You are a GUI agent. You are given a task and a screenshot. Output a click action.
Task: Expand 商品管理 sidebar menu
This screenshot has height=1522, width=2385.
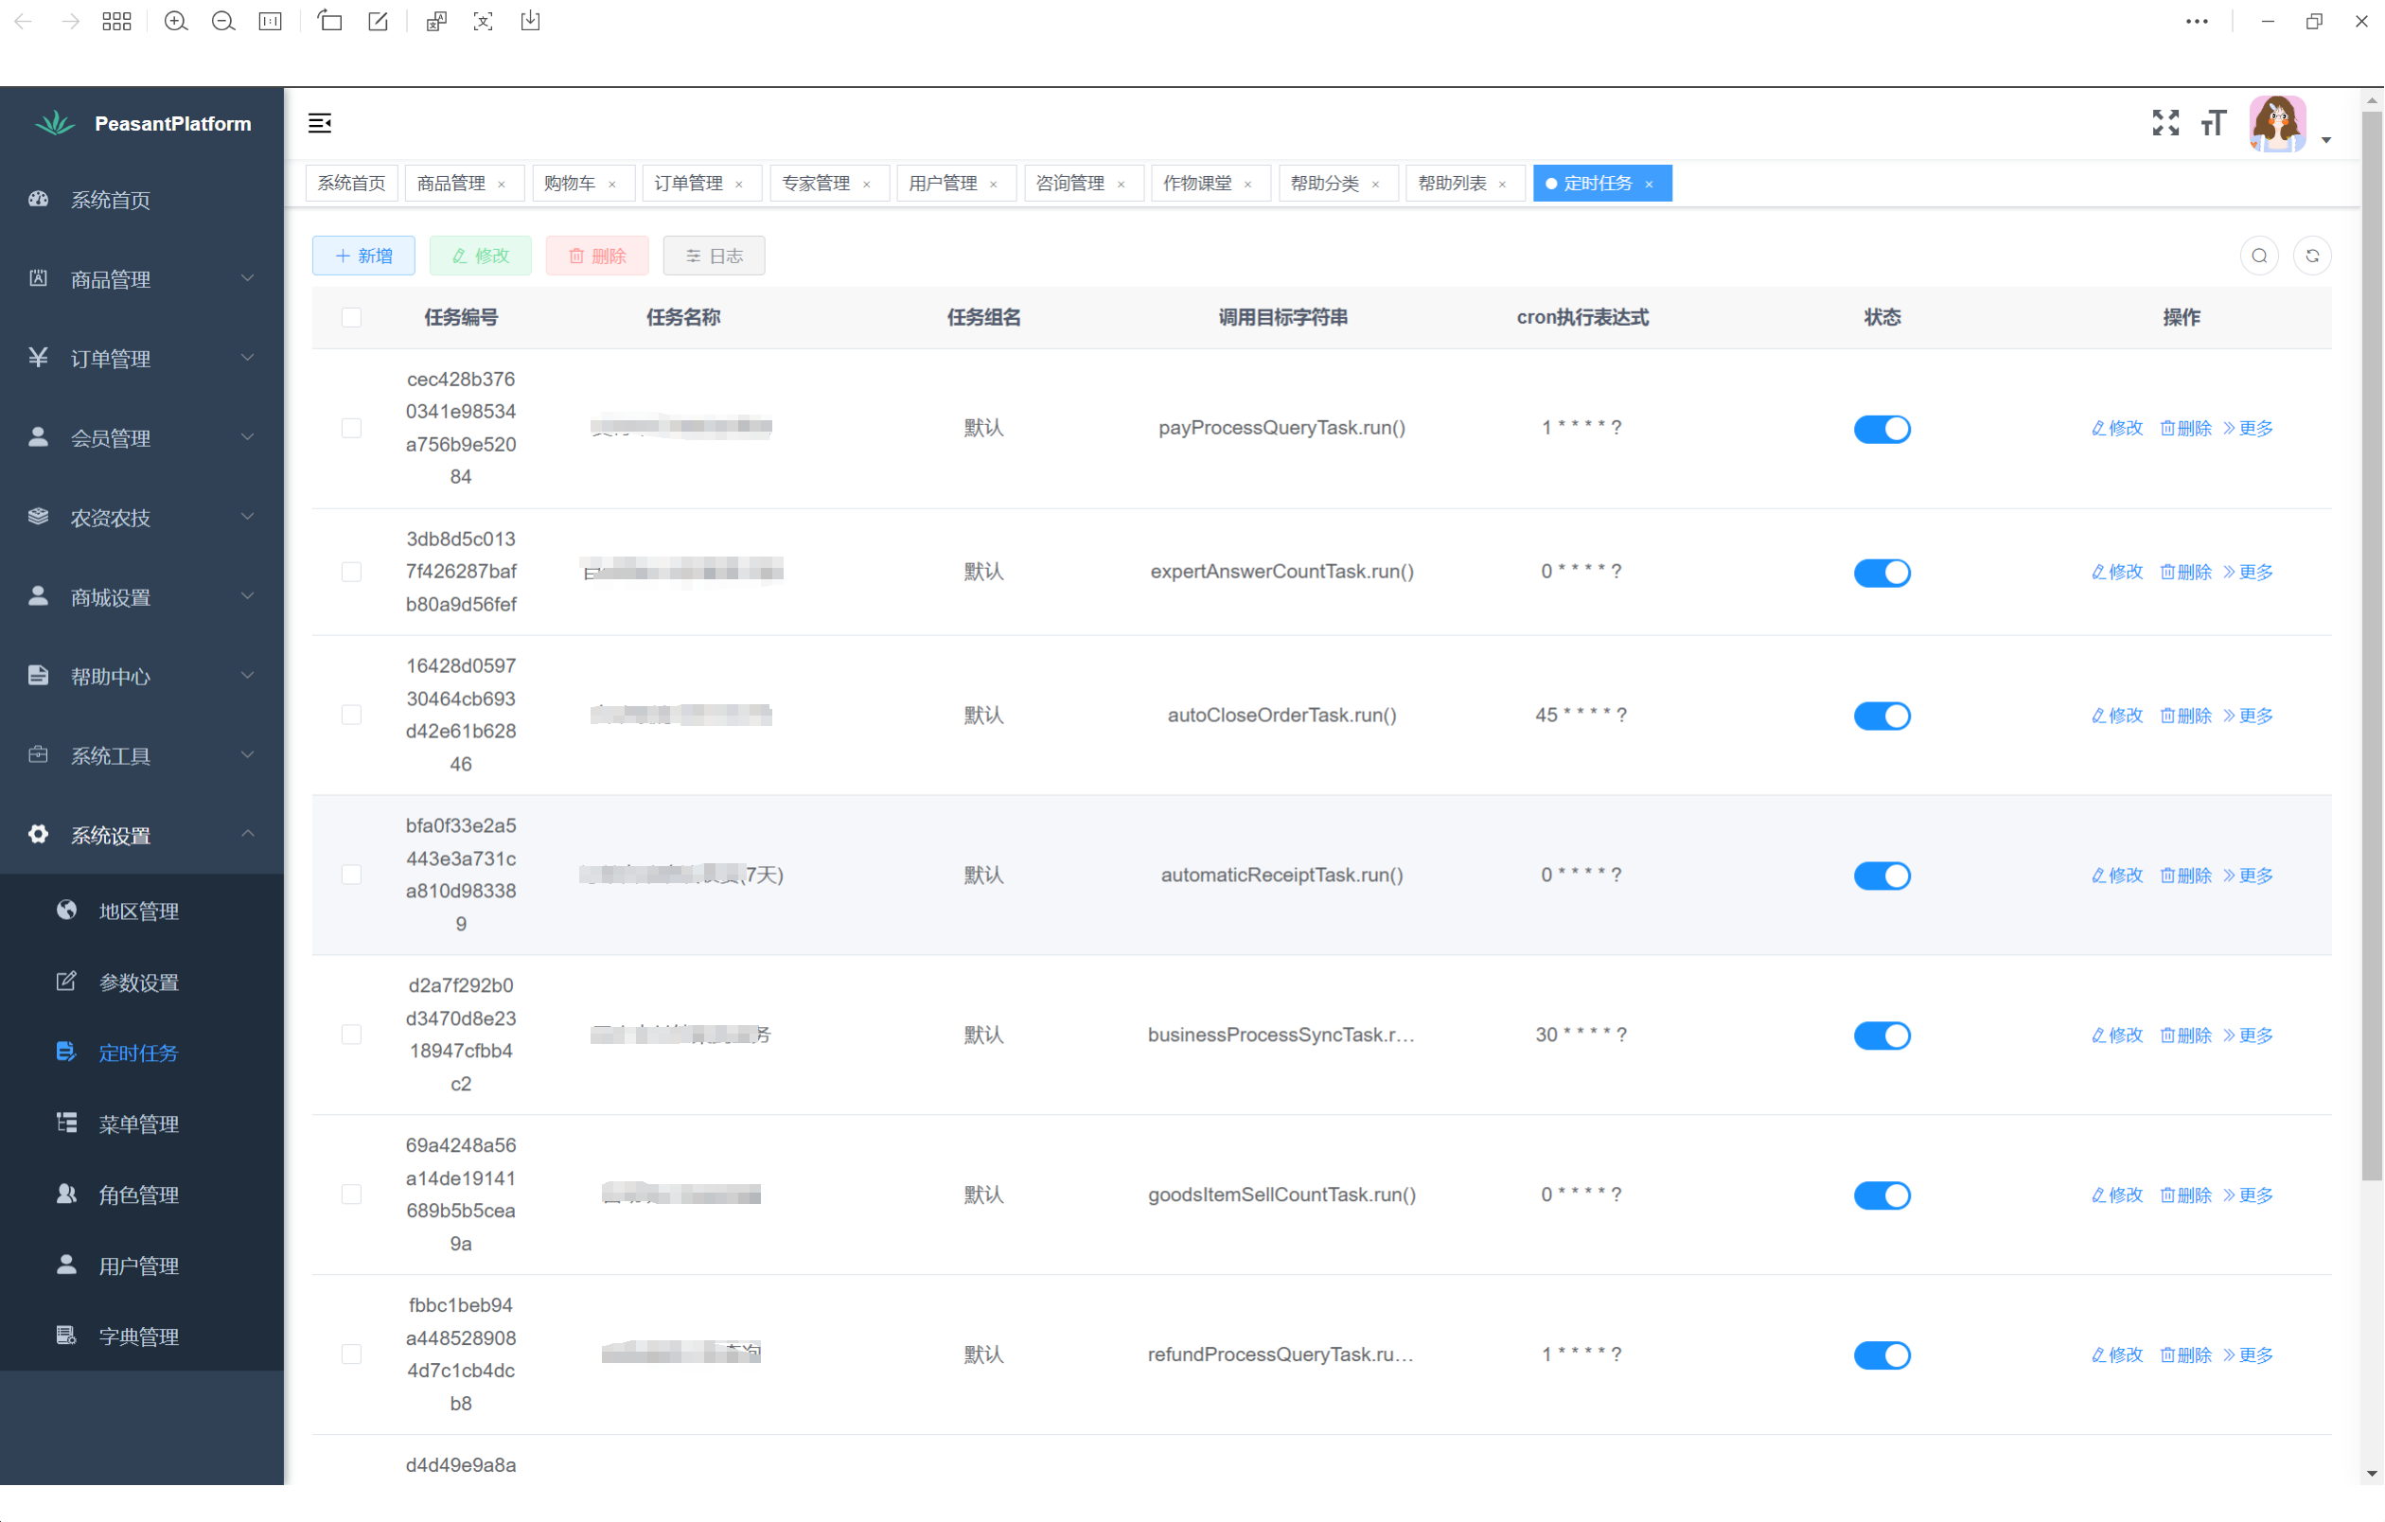(x=142, y=278)
